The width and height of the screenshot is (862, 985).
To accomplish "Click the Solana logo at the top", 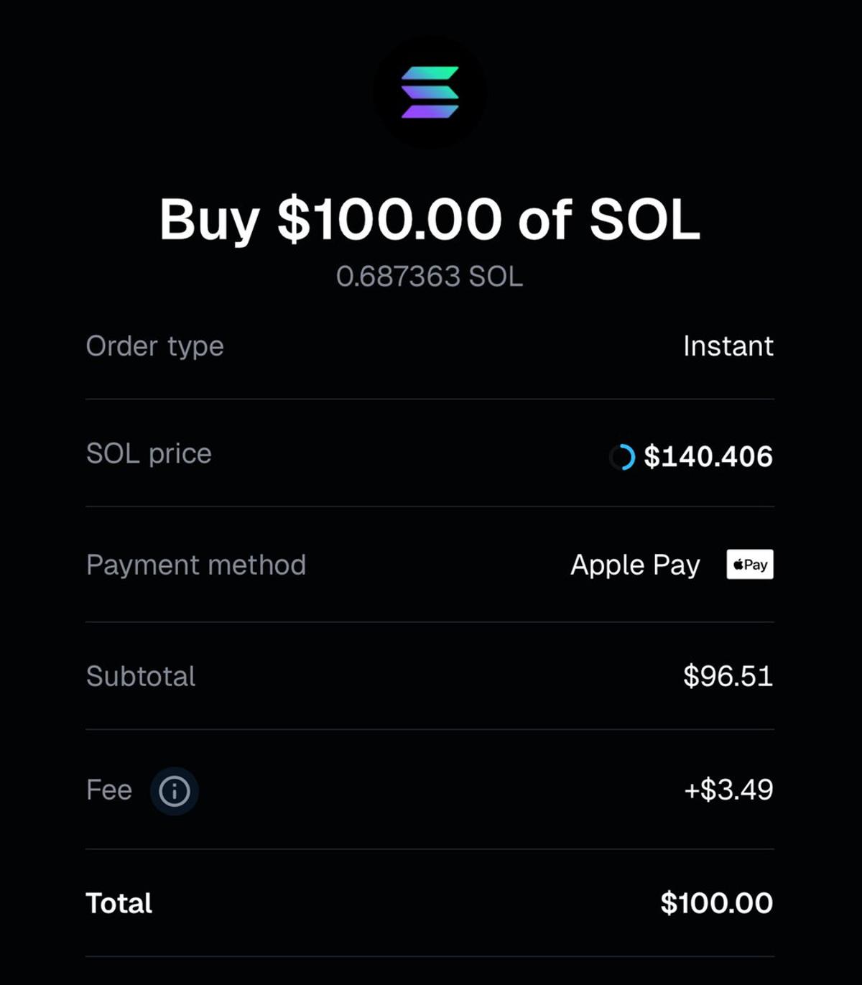I will tap(430, 91).
